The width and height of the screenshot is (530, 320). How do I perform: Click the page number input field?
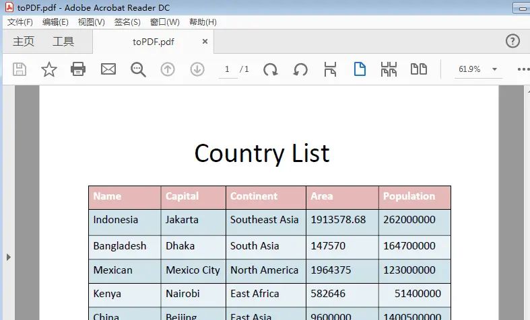228,69
